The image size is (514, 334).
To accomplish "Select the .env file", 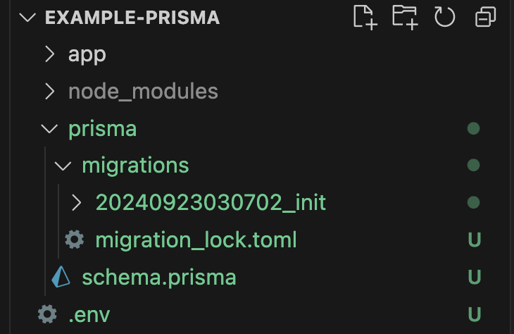I will [x=89, y=314].
